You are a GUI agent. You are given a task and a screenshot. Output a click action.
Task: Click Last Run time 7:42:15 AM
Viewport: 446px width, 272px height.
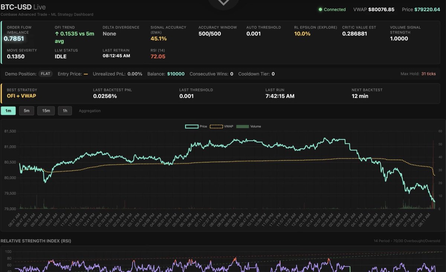tap(280, 96)
